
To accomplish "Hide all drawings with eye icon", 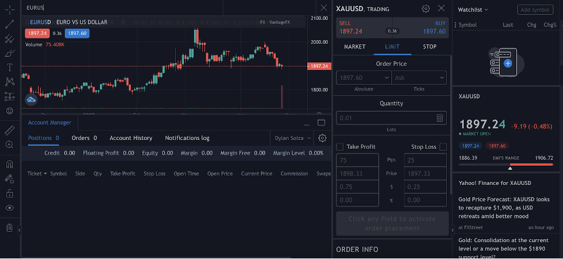I will (x=10, y=208).
